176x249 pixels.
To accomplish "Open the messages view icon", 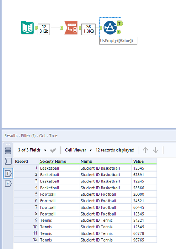I will 8,151.
